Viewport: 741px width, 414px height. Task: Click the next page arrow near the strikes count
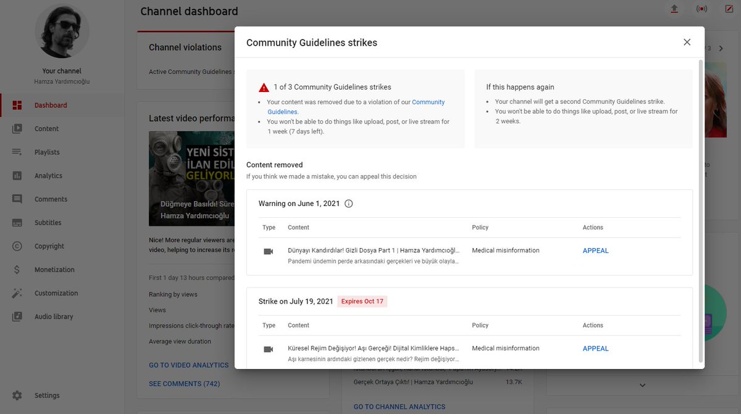click(721, 47)
